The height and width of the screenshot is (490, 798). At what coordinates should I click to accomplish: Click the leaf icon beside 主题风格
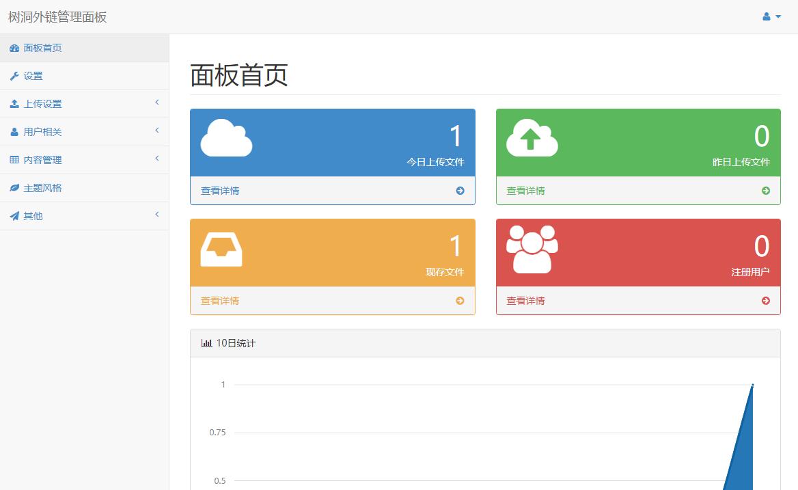14,188
